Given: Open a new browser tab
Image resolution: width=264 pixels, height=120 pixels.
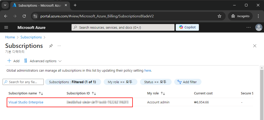Looking at the screenshot, I should pyautogui.click(x=75, y=5).
